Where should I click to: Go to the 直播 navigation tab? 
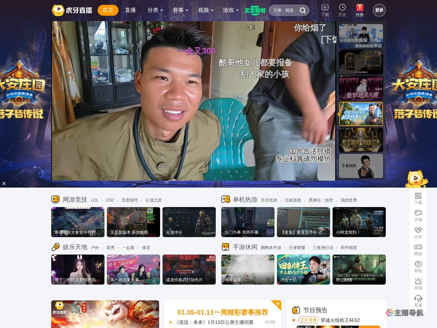coord(130,10)
